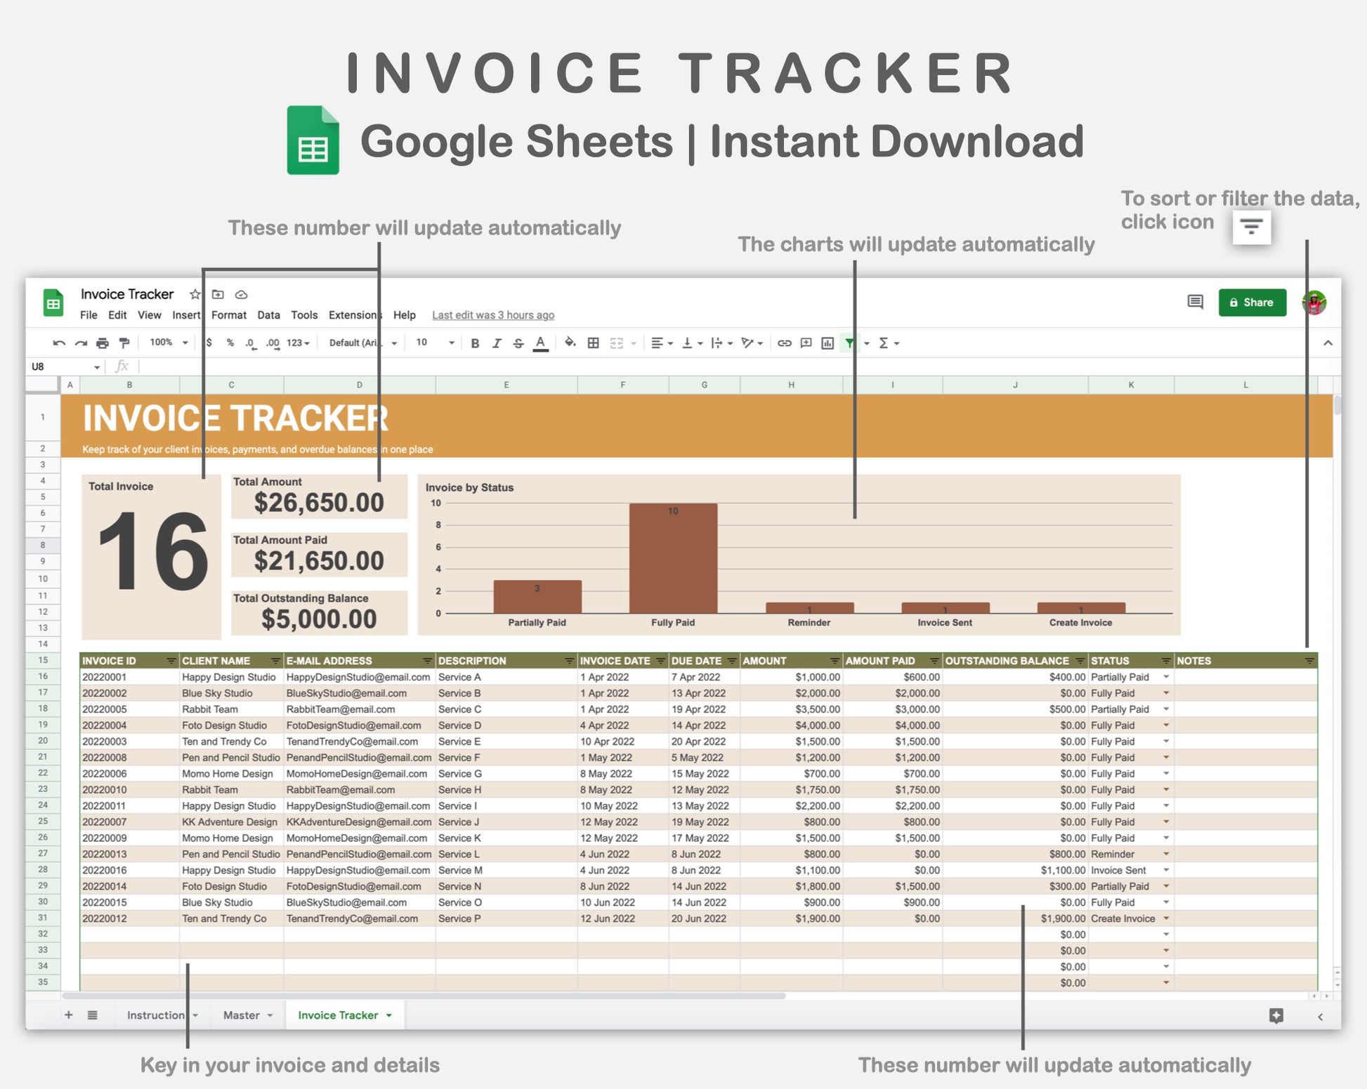Switch to the Master sheet tab
This screenshot has height=1089, width=1367.
pos(241,1015)
